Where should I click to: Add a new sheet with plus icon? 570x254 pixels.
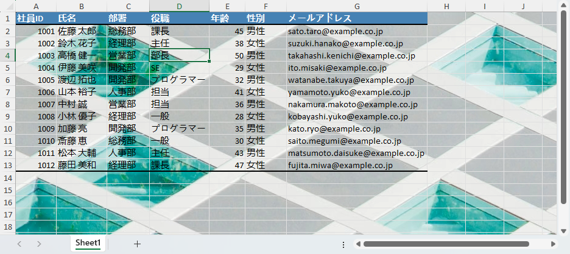137,244
